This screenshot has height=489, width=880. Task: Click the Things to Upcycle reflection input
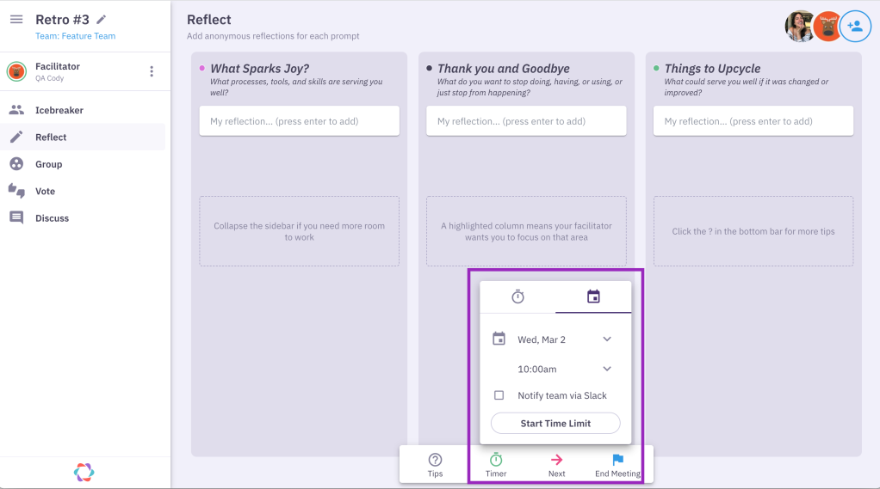pyautogui.click(x=753, y=121)
